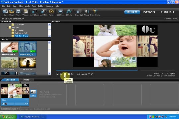Toggle full screen preview
Viewport: 179px width, 119px height.
[72, 74]
